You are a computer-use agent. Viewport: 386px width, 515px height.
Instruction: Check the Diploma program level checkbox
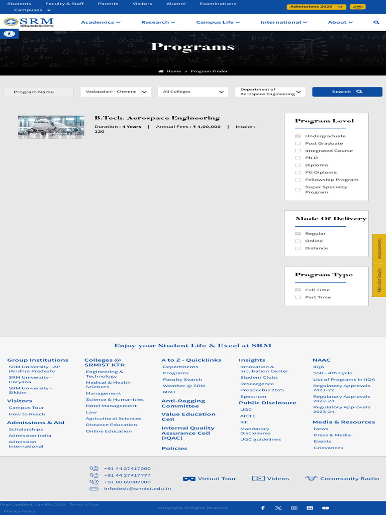298,165
